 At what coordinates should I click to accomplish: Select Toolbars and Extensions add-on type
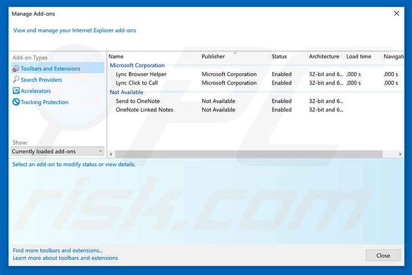[x=57, y=68]
